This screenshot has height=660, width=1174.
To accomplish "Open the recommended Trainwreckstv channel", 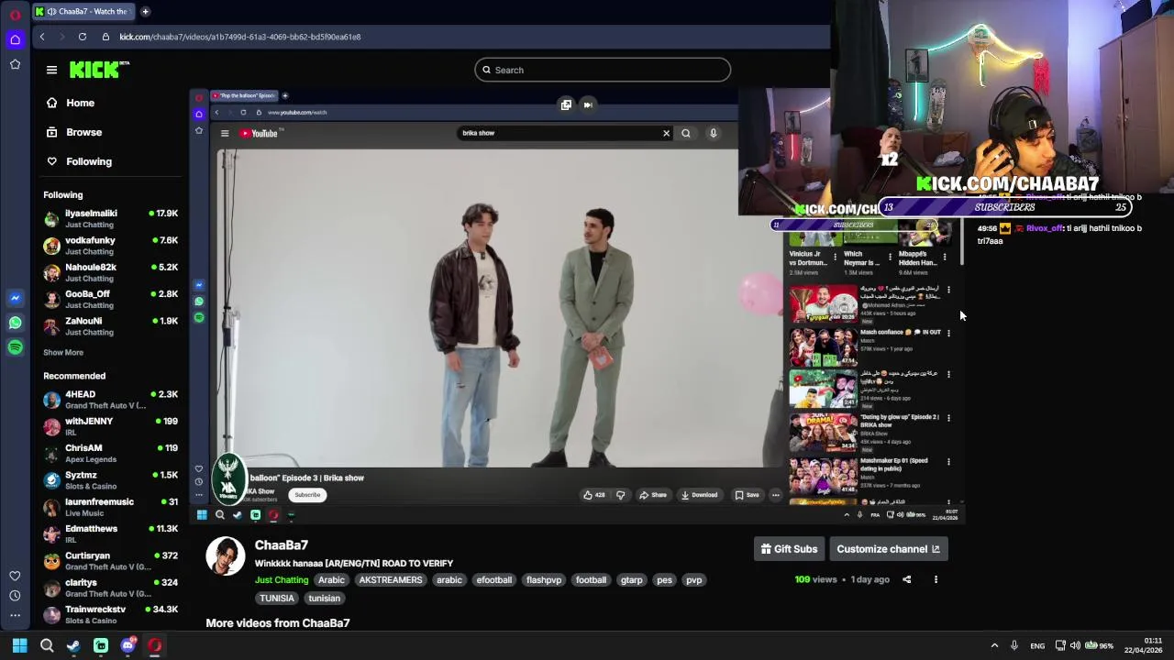I will (110, 614).
